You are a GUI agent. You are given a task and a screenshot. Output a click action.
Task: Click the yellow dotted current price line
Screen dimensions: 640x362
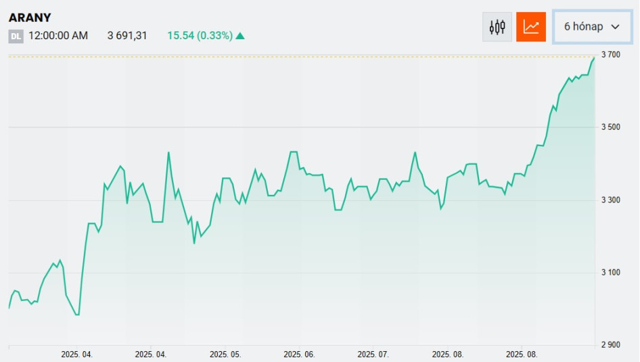point(301,57)
